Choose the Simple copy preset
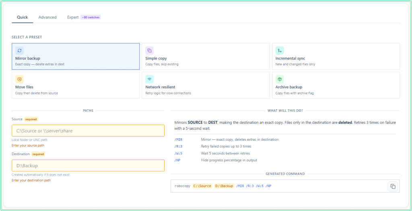412x211 pixels. [x=206, y=56]
